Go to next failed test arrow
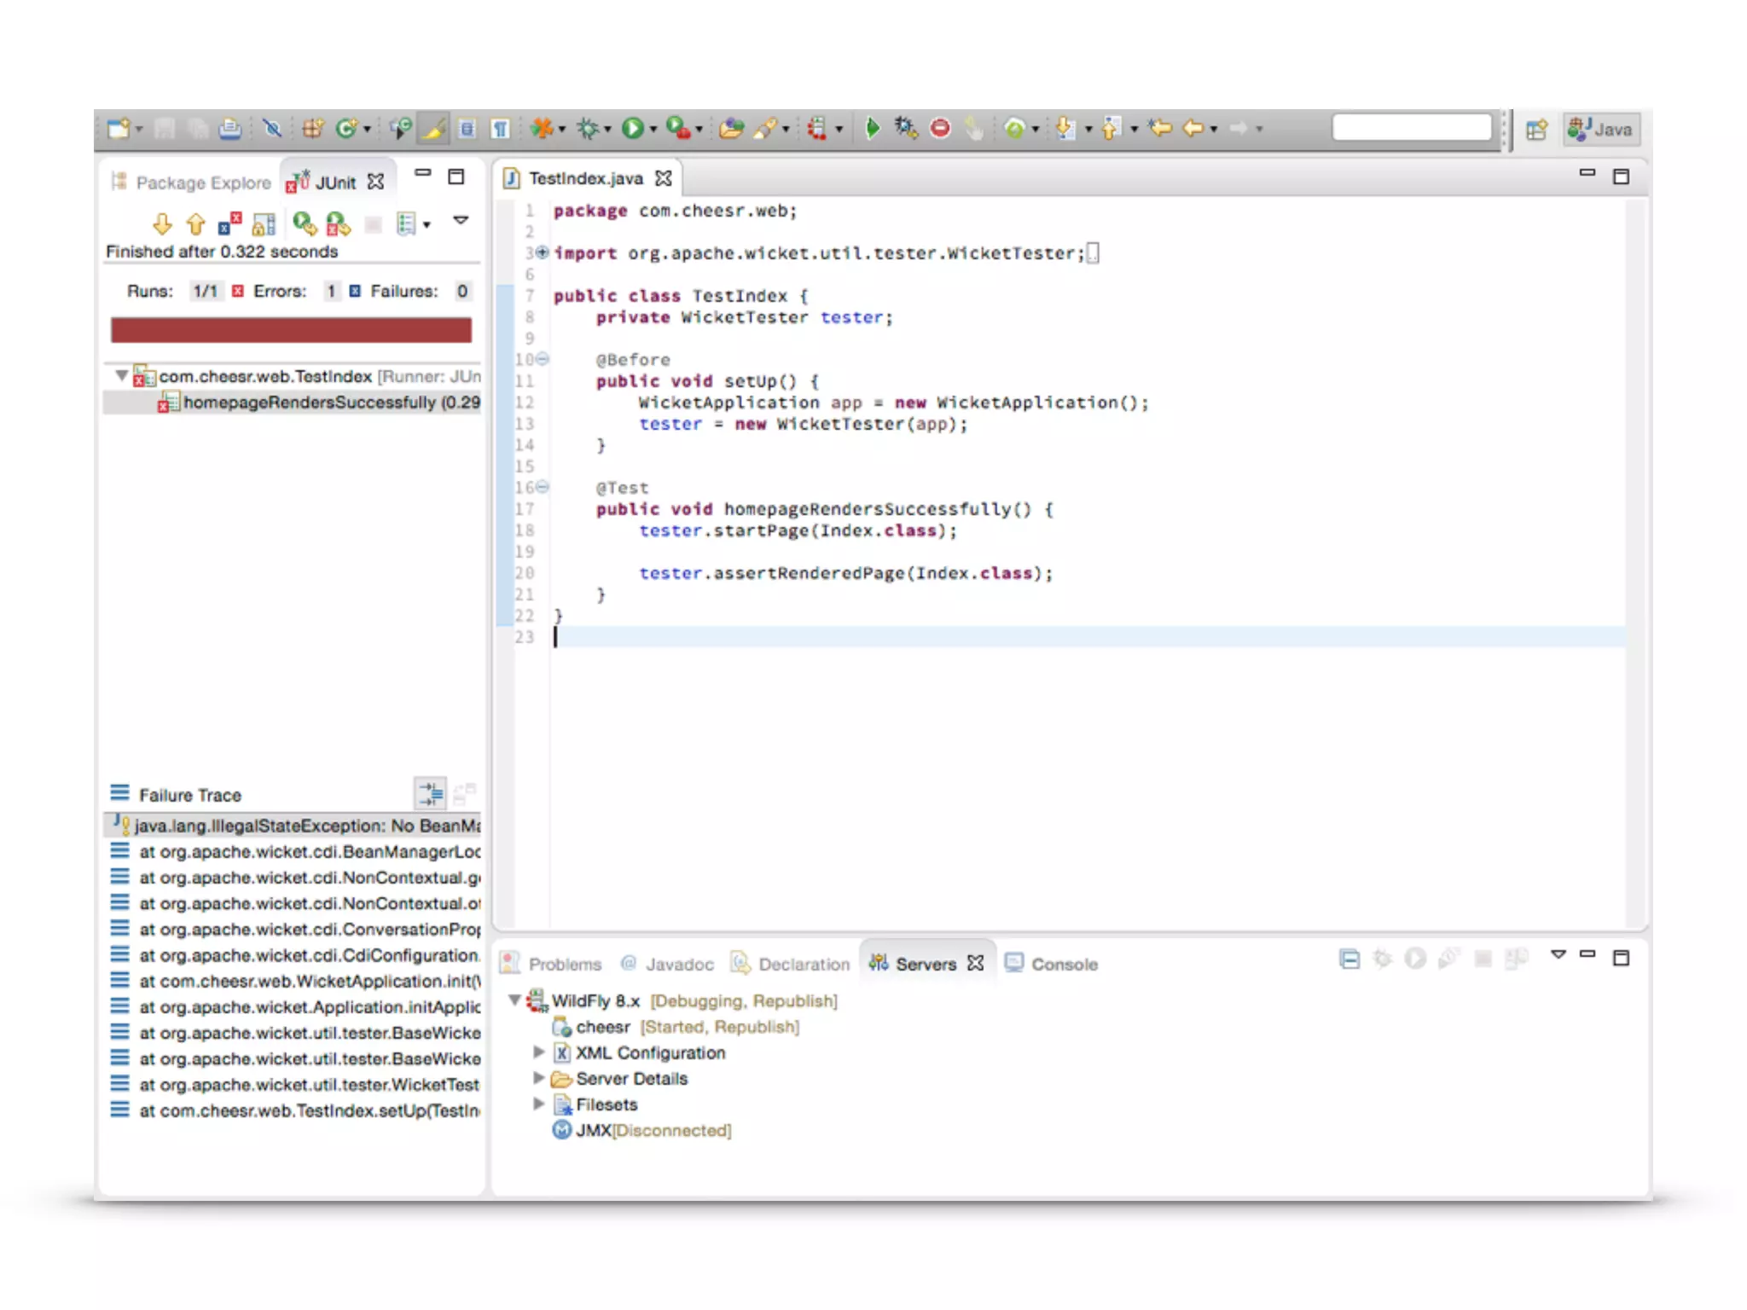The height and width of the screenshot is (1310, 1747). click(162, 224)
